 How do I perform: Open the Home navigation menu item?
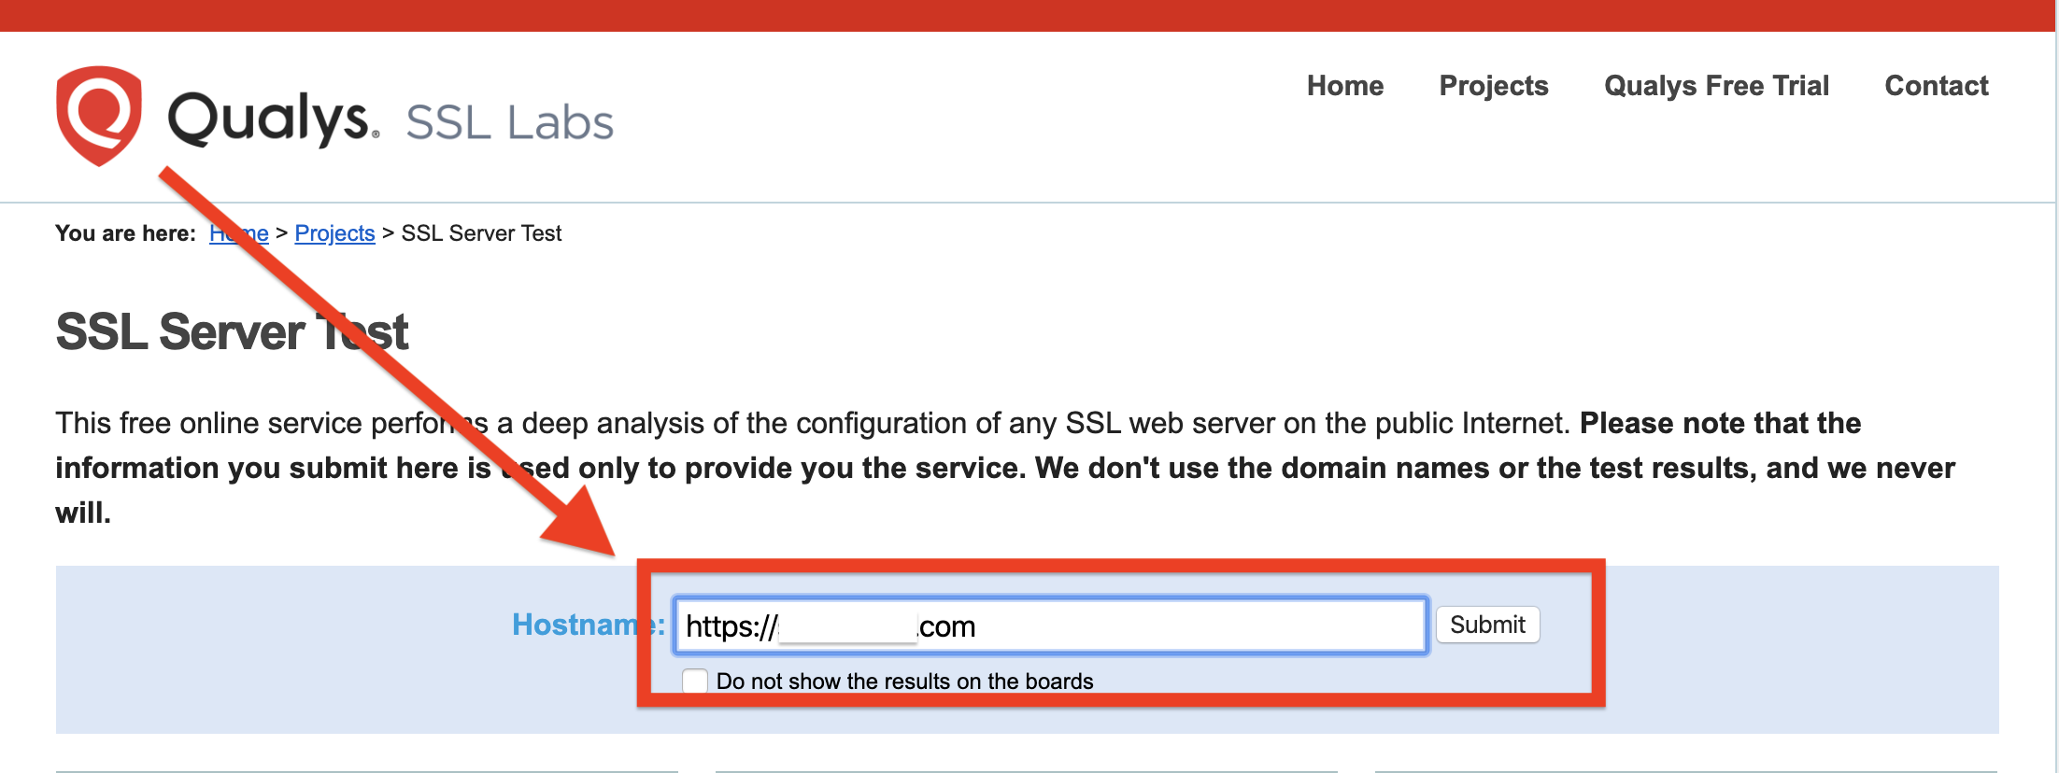pyautogui.click(x=1345, y=86)
